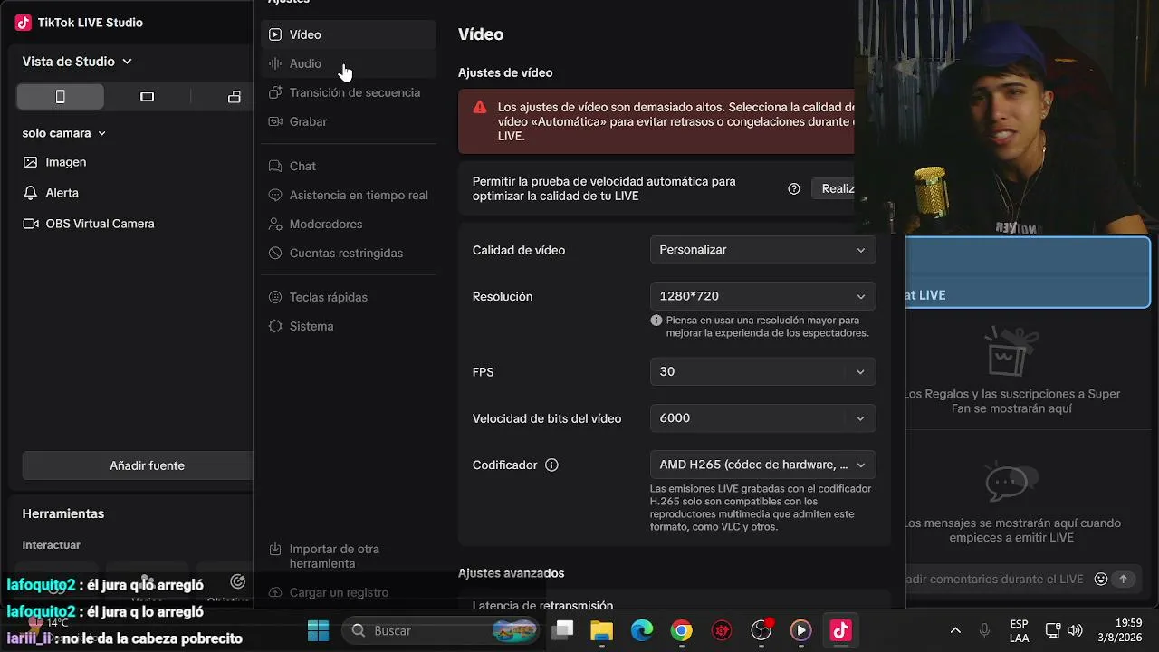
Task: Click the import download icon
Action: pyautogui.click(x=275, y=550)
